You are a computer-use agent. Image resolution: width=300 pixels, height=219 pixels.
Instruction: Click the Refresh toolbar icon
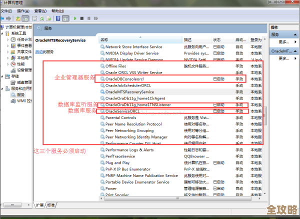tap(42, 18)
